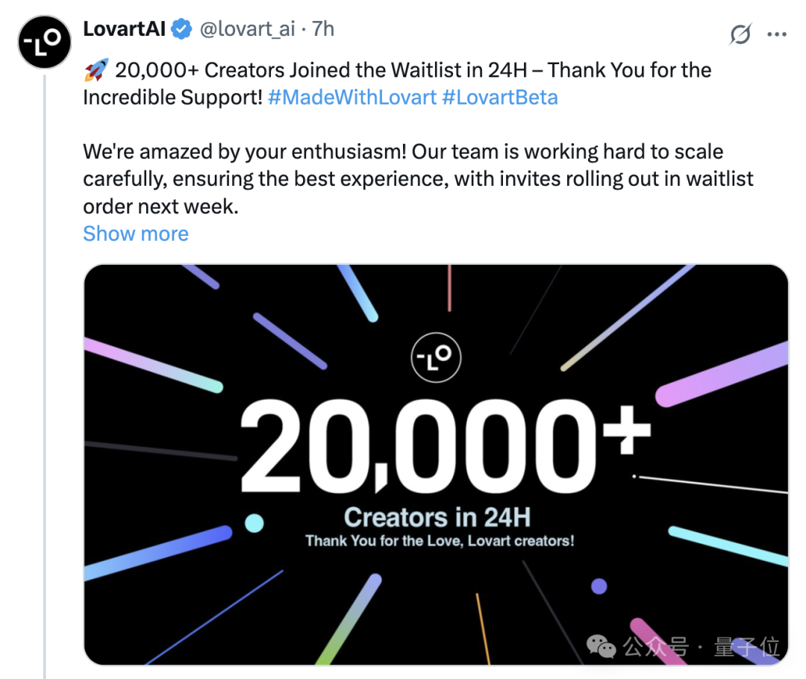Screen dimensions: 806x679
Task: Click the WeChat watermark icon
Action: [601, 646]
